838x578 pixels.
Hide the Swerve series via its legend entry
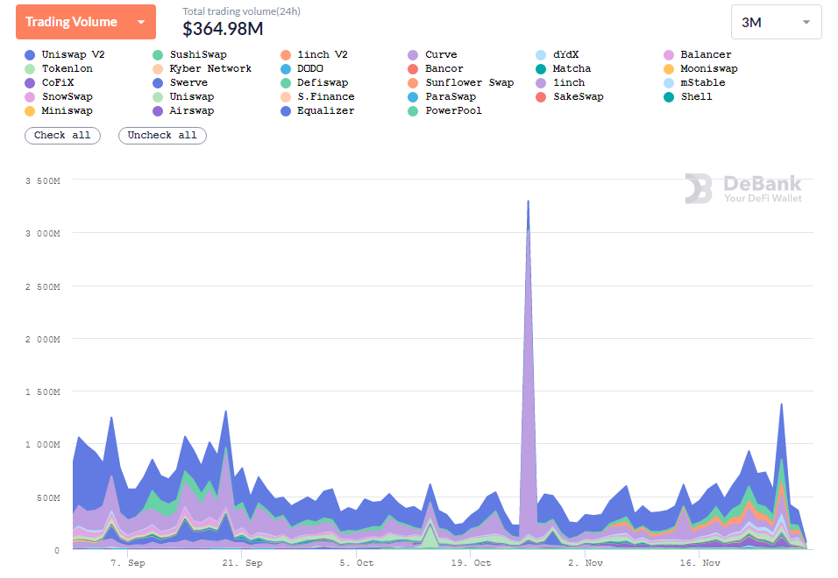180,82
